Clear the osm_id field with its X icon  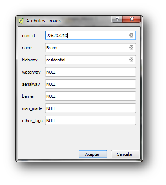[x=131, y=35]
